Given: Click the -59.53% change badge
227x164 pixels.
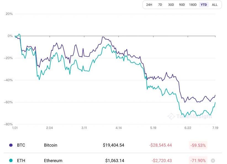Looking at the screenshot, I should coord(198,145).
